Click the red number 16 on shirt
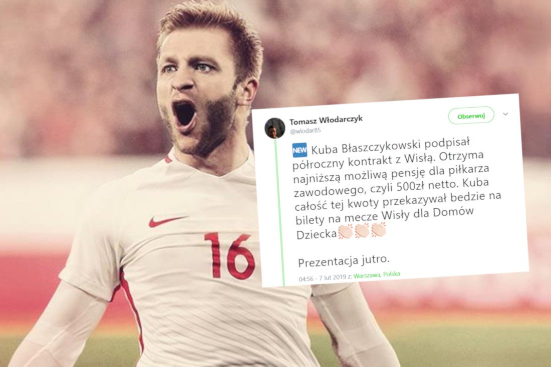 tap(229, 255)
